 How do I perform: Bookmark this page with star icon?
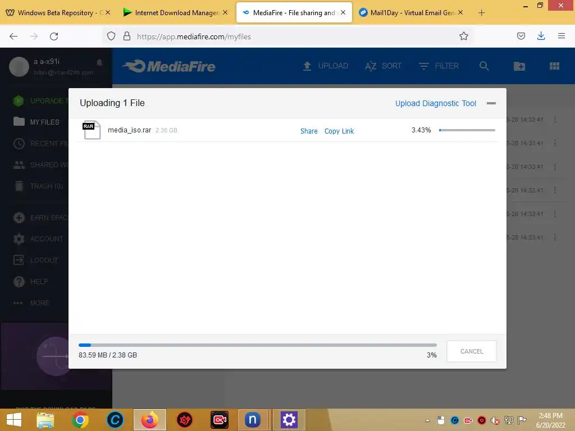(x=463, y=36)
